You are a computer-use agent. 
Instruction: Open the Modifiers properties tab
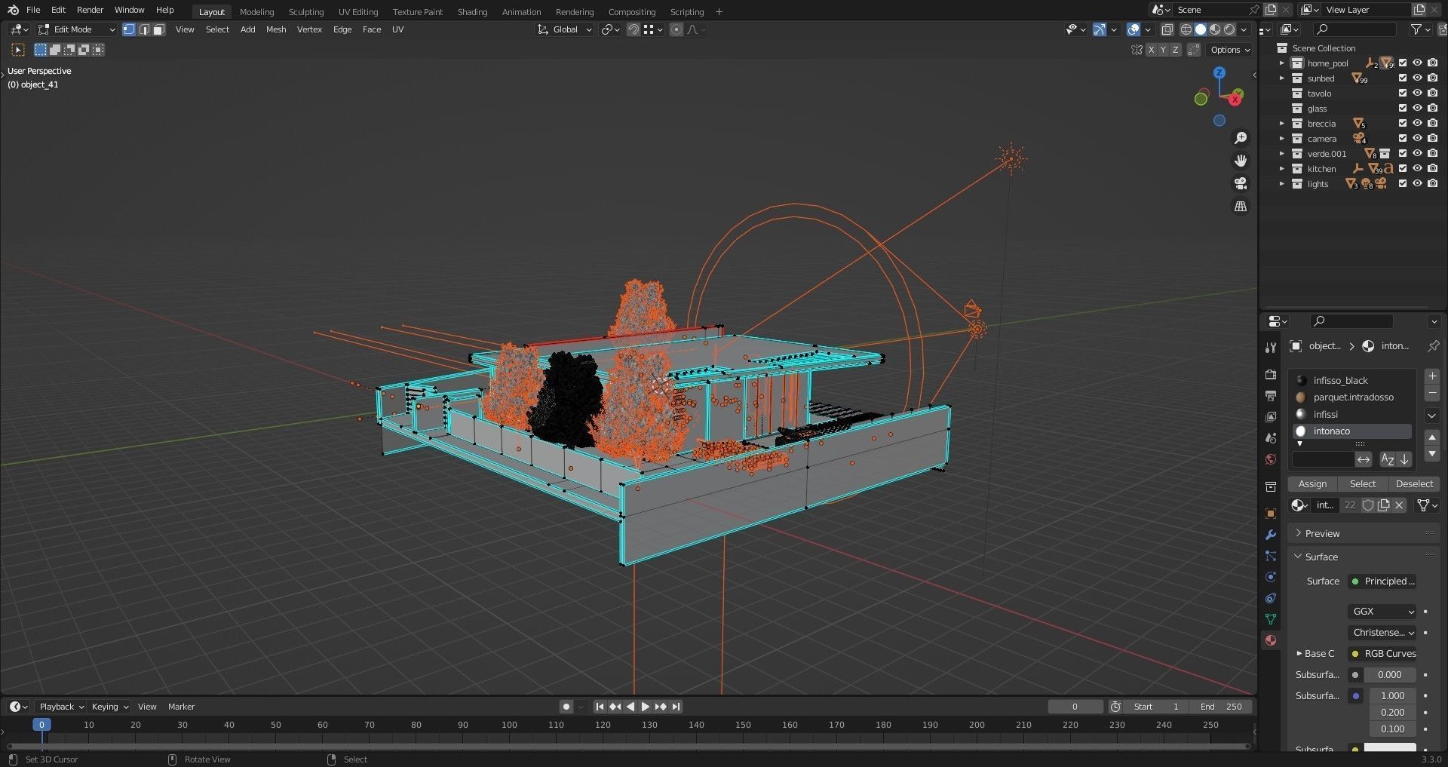(x=1271, y=535)
